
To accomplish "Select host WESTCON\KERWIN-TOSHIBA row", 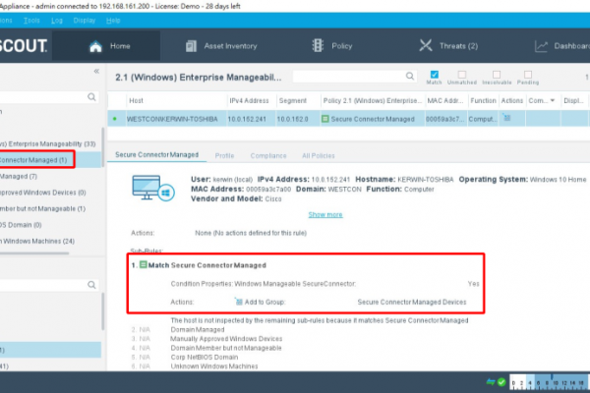I will pos(348,119).
